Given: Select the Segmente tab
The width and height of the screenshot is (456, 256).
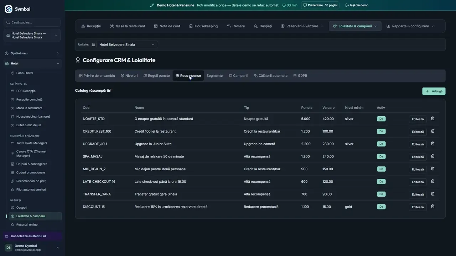Looking at the screenshot, I should pyautogui.click(x=214, y=76).
